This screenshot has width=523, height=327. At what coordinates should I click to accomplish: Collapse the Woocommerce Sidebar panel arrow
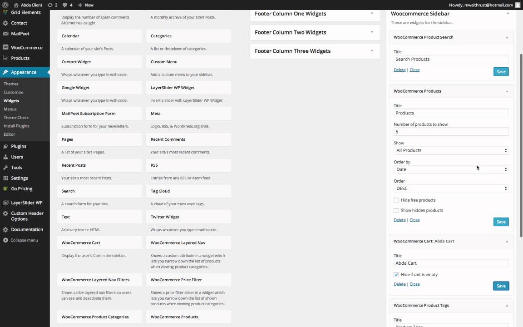pyautogui.click(x=508, y=14)
